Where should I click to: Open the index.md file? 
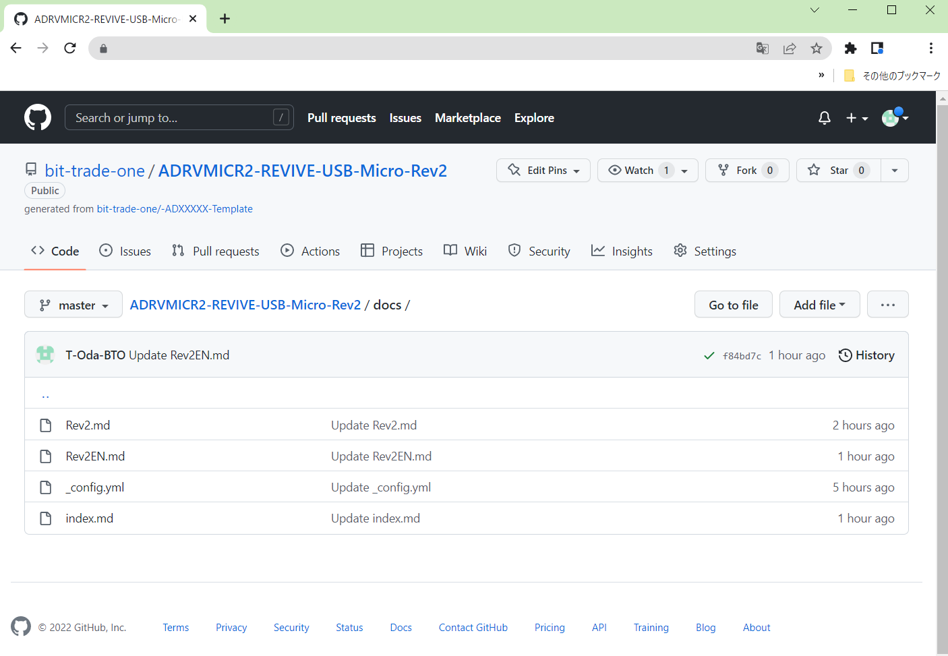89,518
